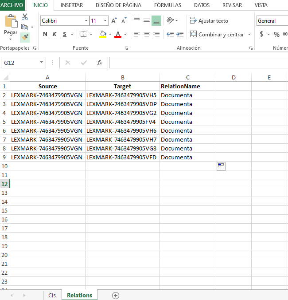Expand fill color dropdown arrow
The height and width of the screenshot is (300, 288).
pyautogui.click(x=110, y=35)
